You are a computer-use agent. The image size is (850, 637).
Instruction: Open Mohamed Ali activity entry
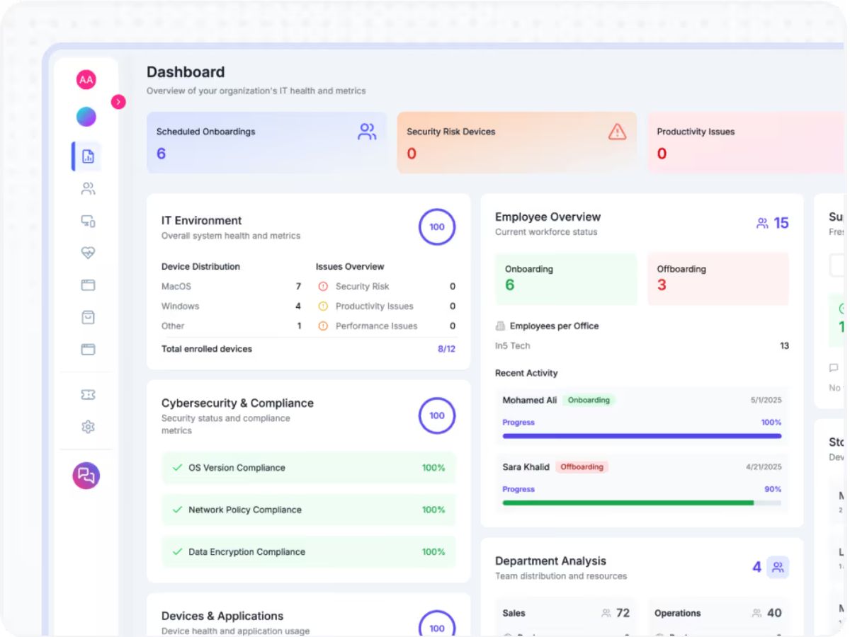click(x=642, y=415)
